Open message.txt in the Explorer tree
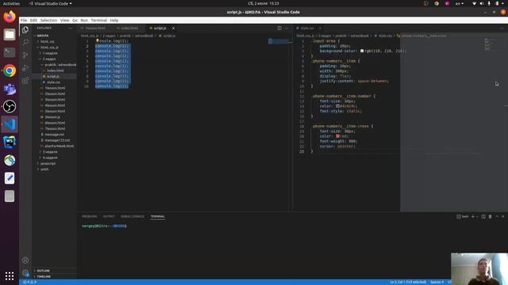The image size is (508, 285). [x=55, y=135]
